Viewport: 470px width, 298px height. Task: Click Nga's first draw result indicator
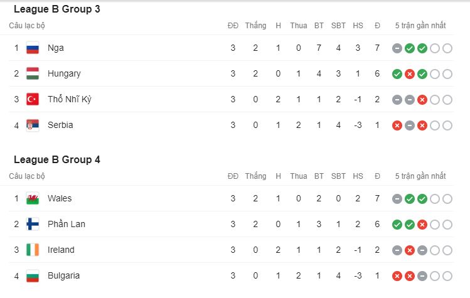(x=397, y=48)
